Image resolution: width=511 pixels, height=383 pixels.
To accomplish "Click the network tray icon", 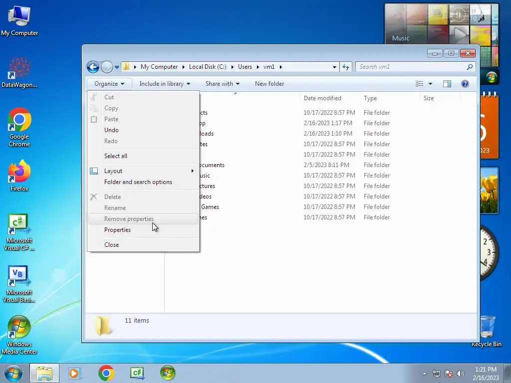I will [x=436, y=374].
